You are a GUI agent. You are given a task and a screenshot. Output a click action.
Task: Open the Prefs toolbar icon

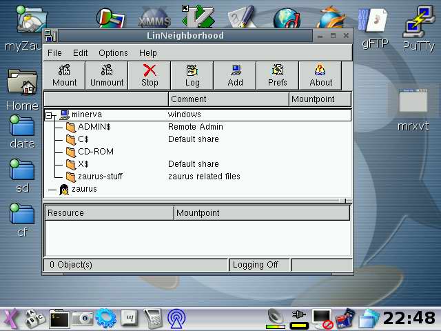click(x=278, y=75)
